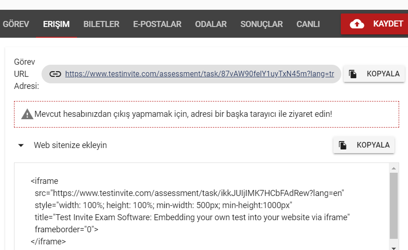Open the E-POSTALAR tab
This screenshot has height=250, width=408.
157,24
